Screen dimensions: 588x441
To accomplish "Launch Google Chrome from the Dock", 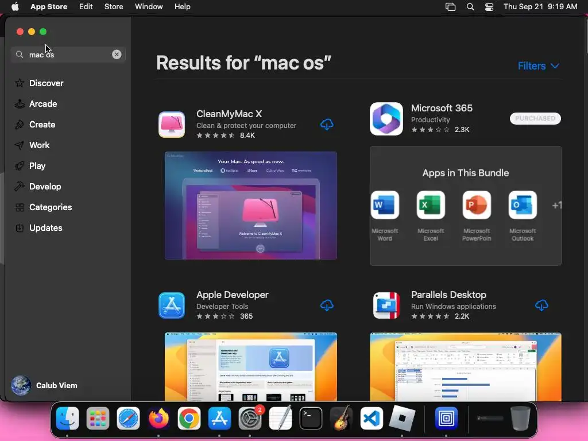I will pos(189,418).
